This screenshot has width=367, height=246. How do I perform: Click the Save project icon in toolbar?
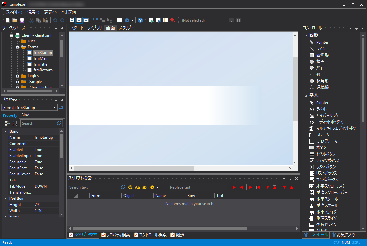(x=22, y=20)
